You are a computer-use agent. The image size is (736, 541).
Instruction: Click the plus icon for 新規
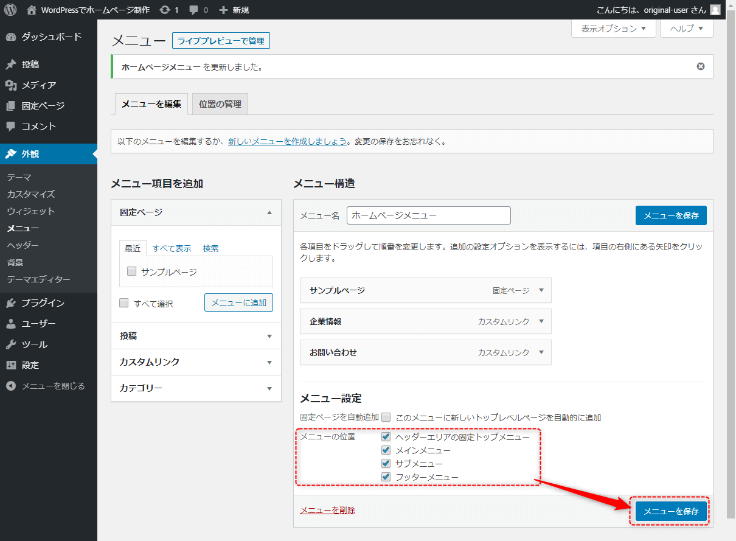[223, 10]
